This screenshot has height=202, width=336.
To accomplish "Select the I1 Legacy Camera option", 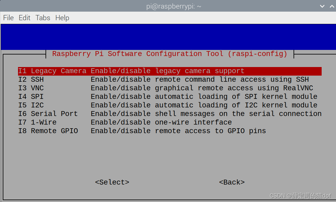I will click(170, 71).
